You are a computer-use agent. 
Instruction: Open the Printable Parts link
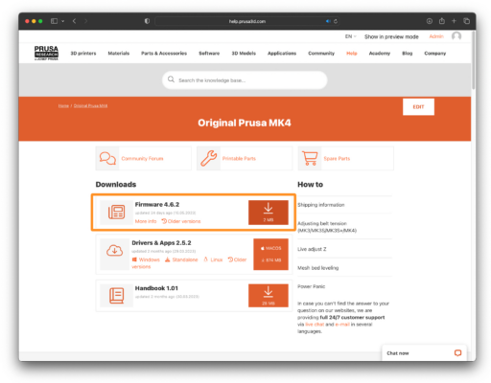[x=239, y=158]
